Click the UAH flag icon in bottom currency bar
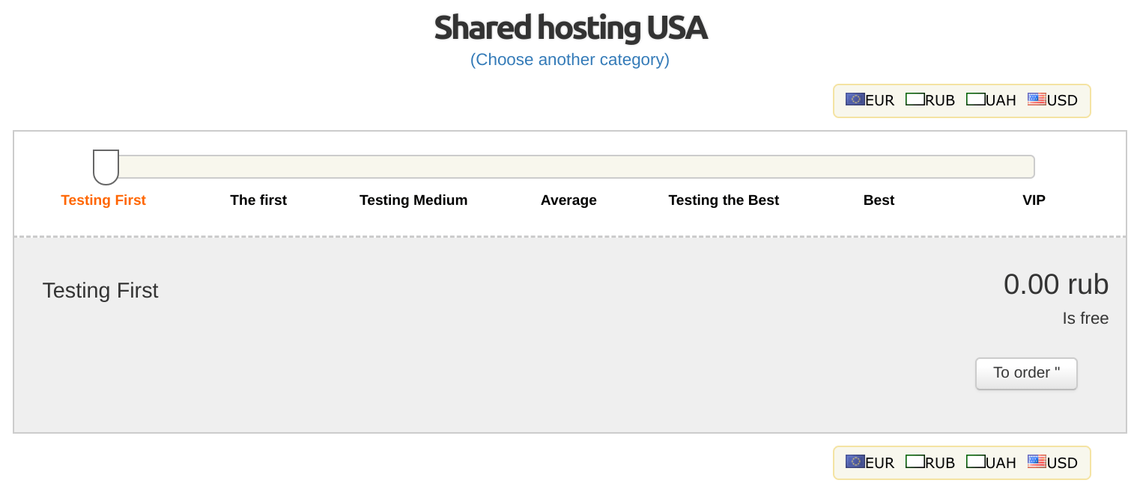The image size is (1137, 492). [x=975, y=461]
